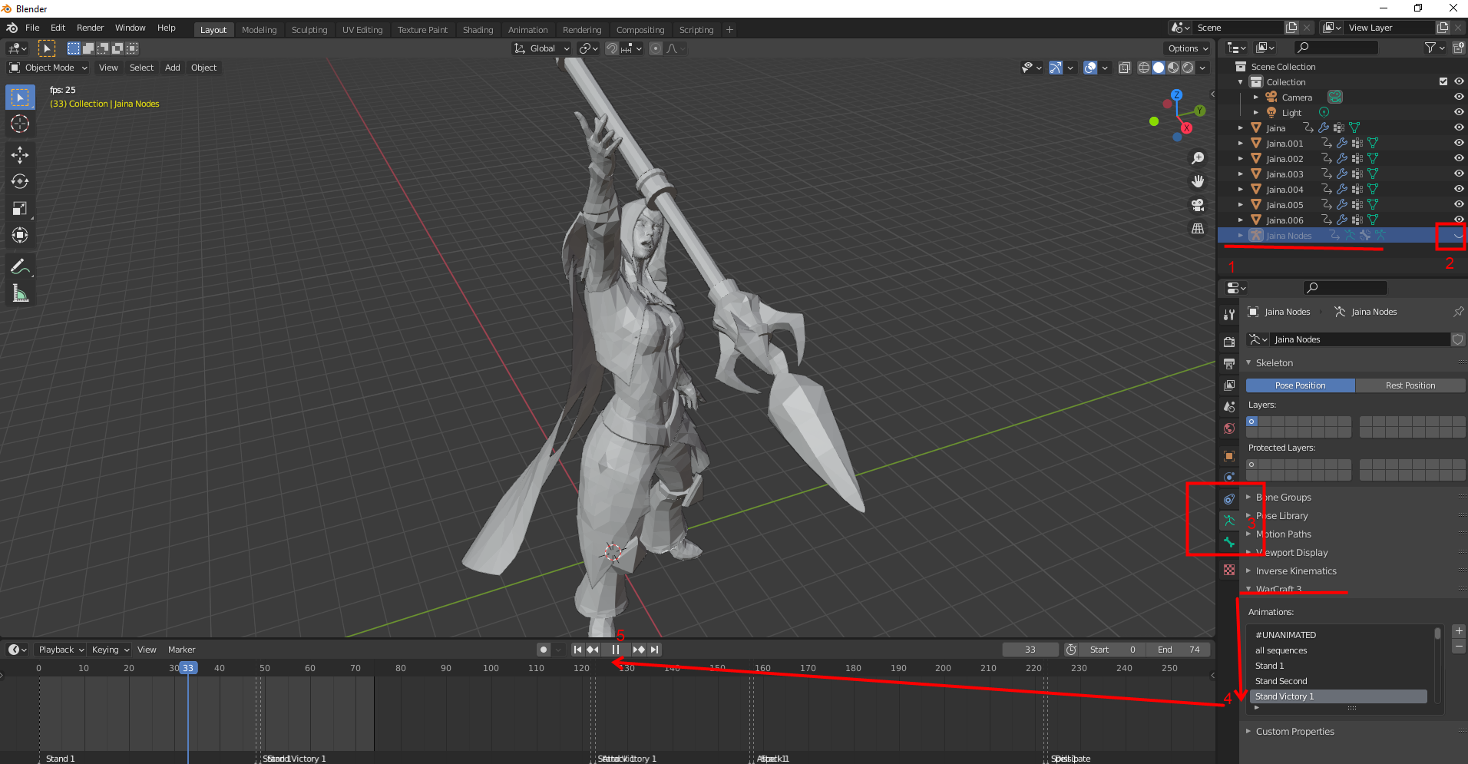The image size is (1468, 764).
Task: Click frame 100 on the timeline
Action: [x=491, y=668]
